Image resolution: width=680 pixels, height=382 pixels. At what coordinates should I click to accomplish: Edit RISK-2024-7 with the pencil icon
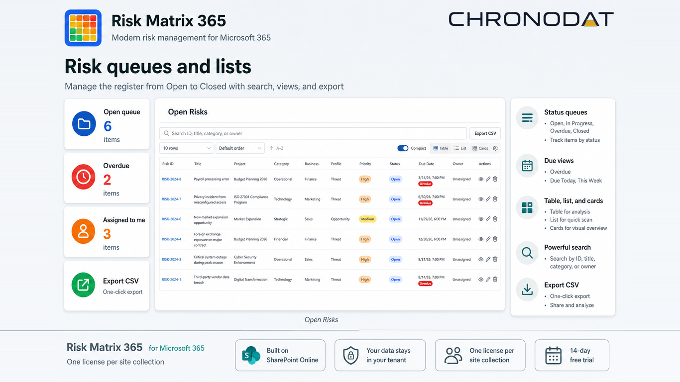[488, 199]
